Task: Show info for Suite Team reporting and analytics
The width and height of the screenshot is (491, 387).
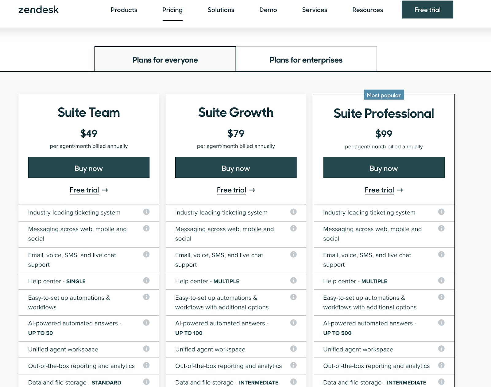Action: pyautogui.click(x=146, y=365)
